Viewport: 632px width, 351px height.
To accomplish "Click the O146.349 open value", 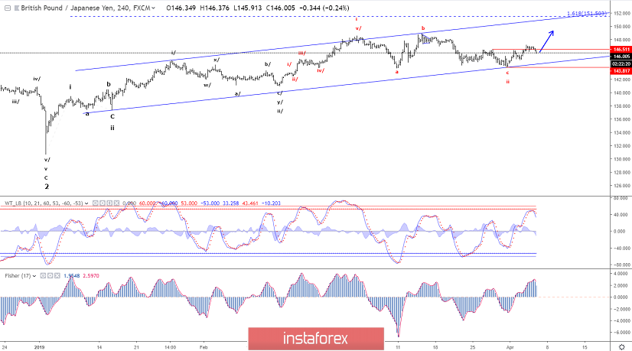I will click(x=181, y=8).
